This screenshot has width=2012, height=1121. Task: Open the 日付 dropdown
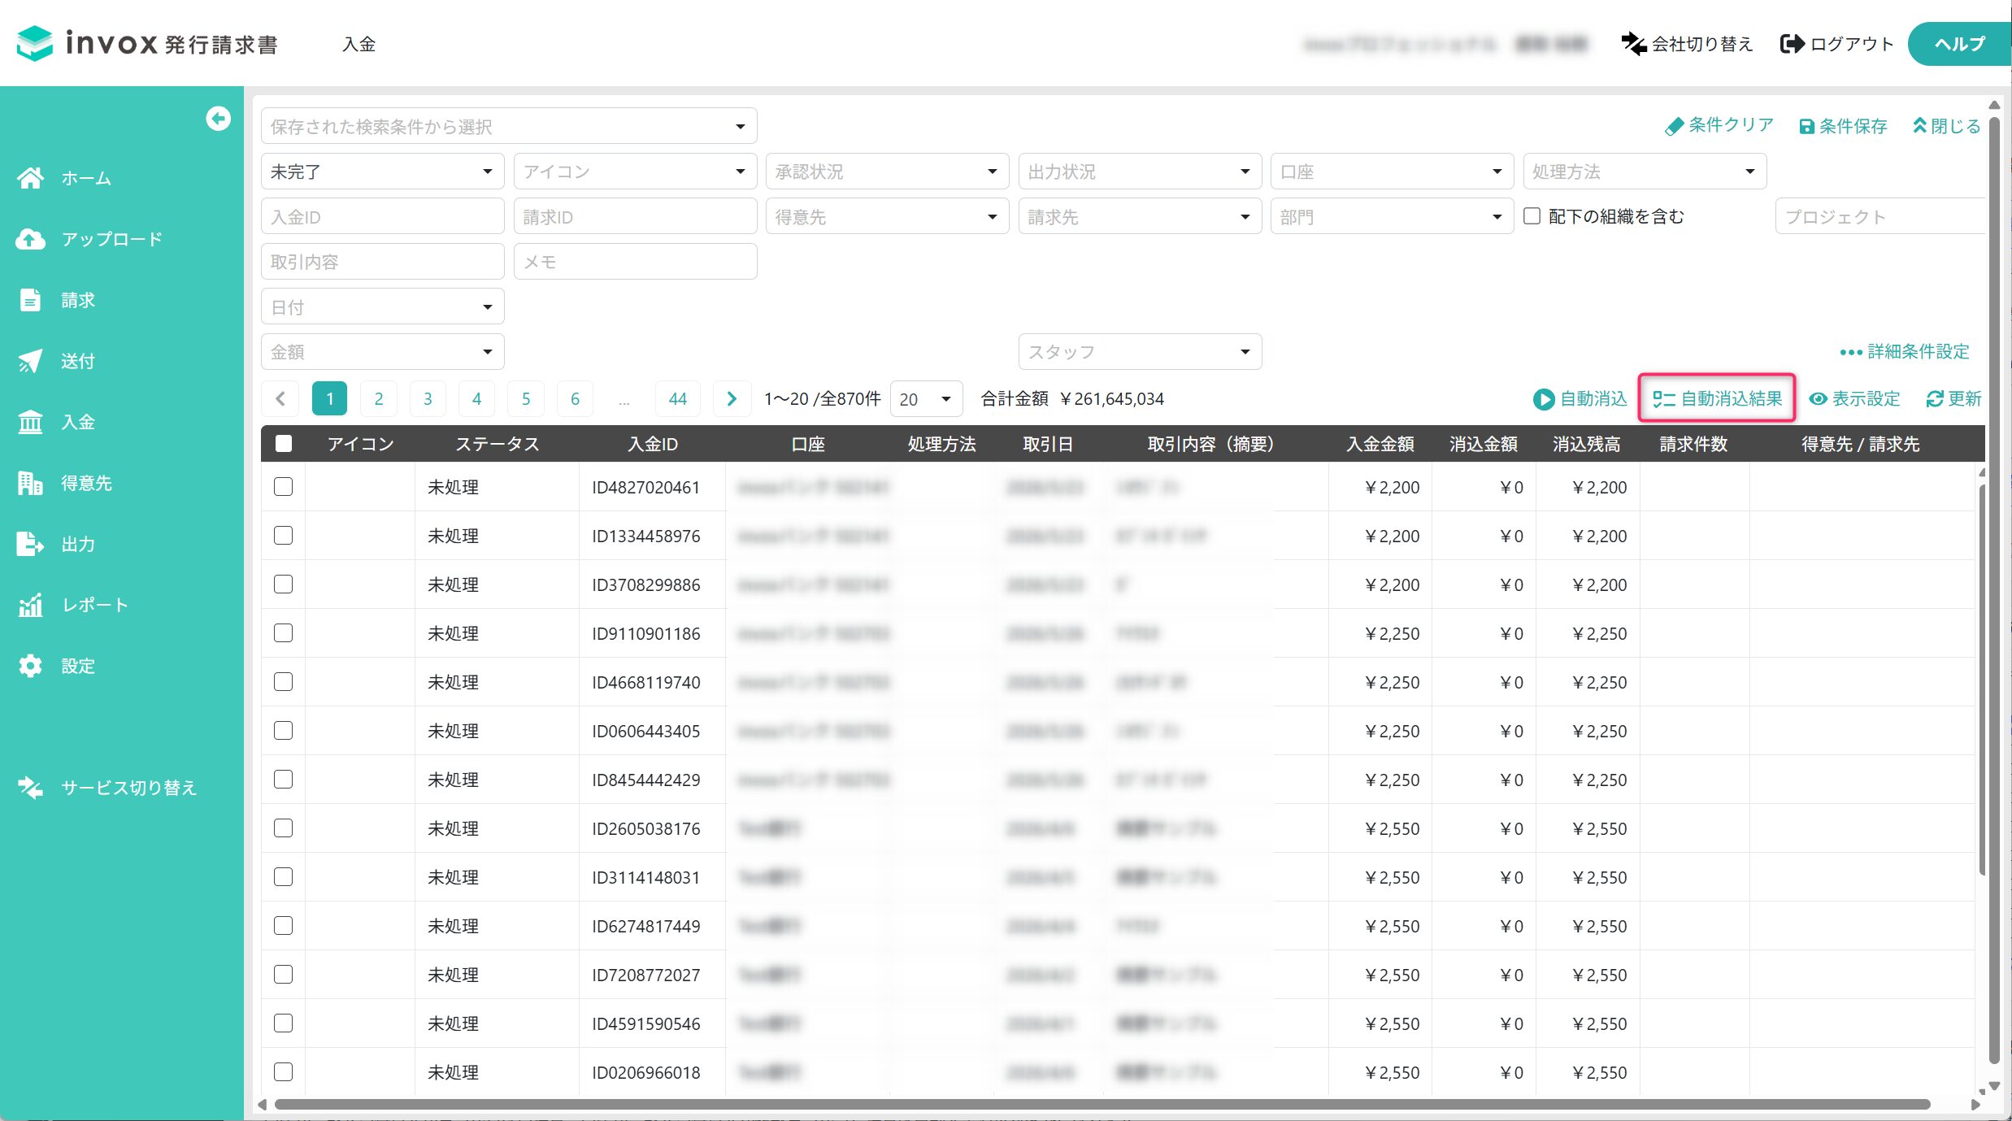click(x=382, y=307)
